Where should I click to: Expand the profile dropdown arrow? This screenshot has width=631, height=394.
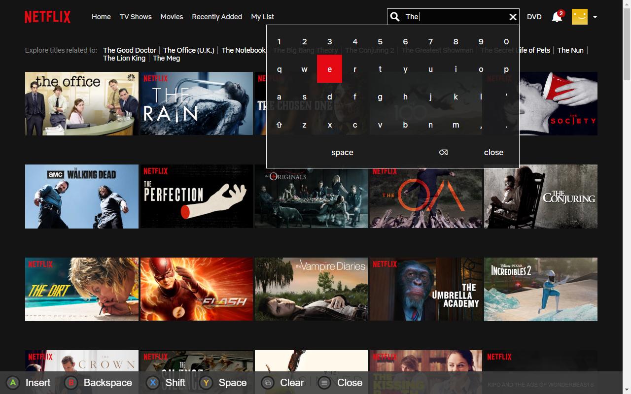595,17
